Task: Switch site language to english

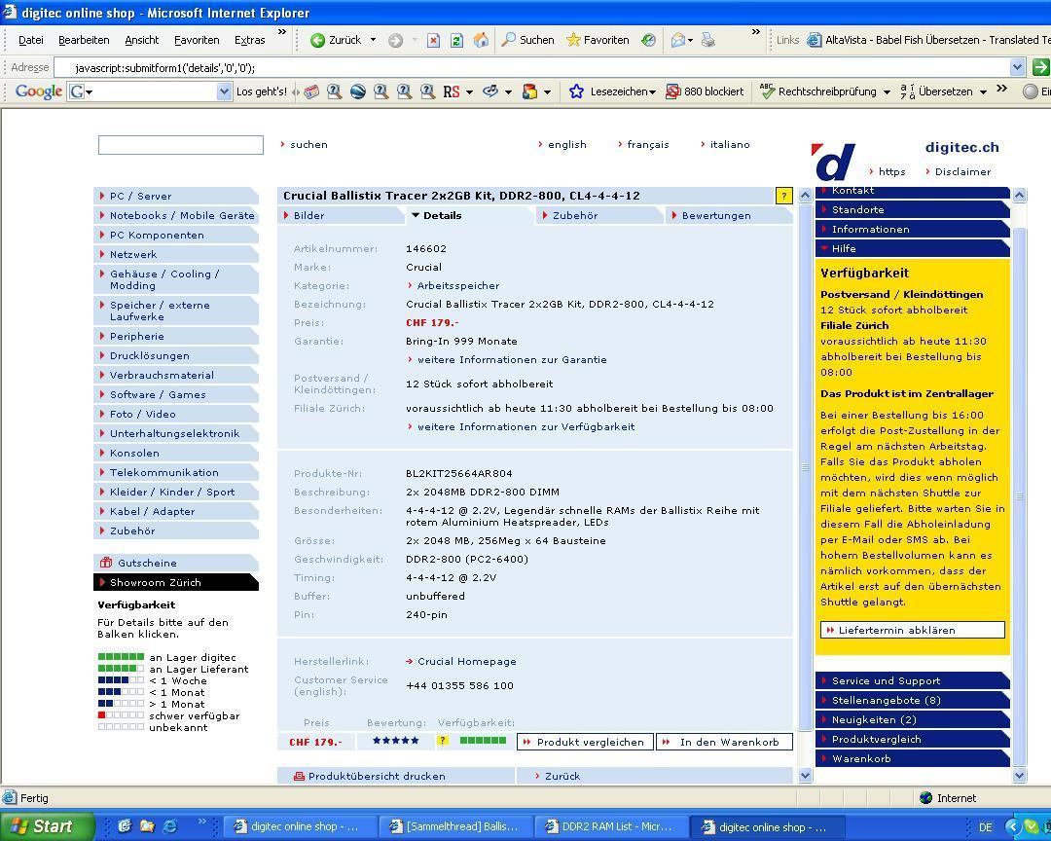Action: pos(567,144)
